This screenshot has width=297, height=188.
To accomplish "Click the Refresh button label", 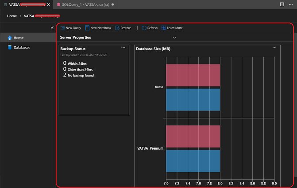I will click(152, 28).
